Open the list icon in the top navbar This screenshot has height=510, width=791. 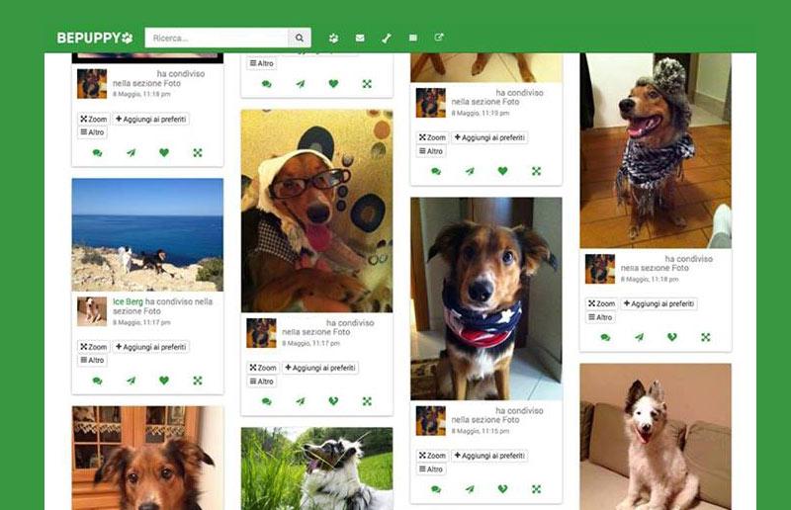tap(413, 38)
